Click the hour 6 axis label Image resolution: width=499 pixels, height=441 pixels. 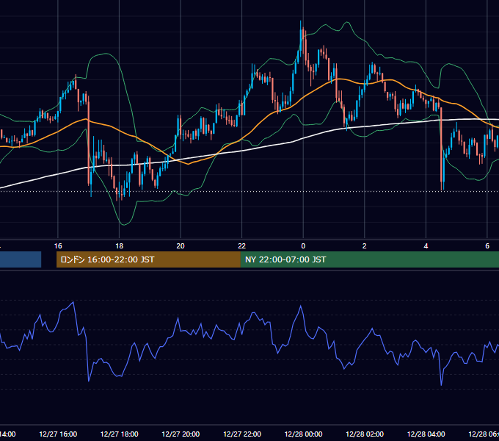tap(487, 246)
